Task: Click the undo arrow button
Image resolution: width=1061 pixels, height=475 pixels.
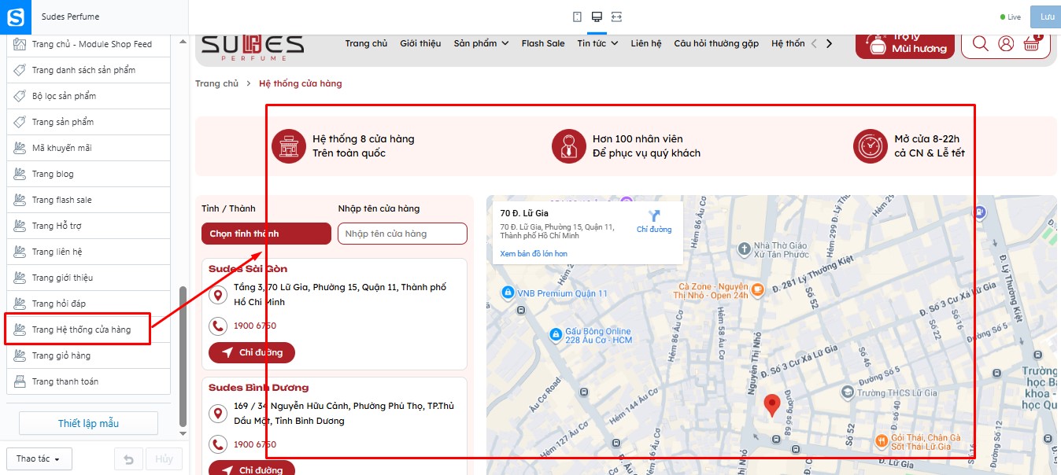Action: coord(128,458)
